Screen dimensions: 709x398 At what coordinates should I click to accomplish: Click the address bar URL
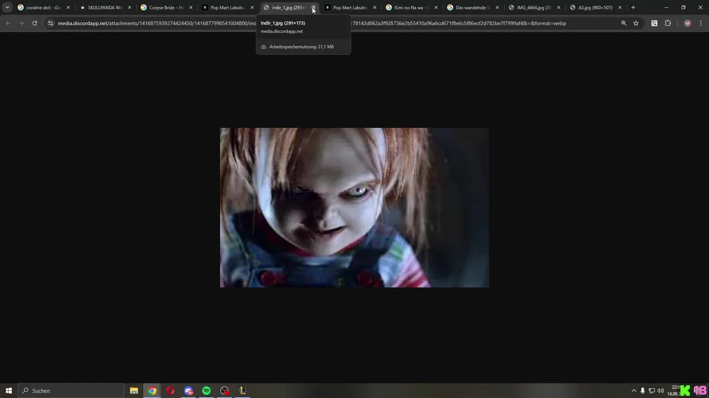(312, 23)
